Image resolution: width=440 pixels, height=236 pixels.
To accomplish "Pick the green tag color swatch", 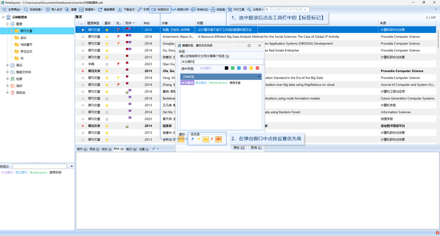I will 233,68.
